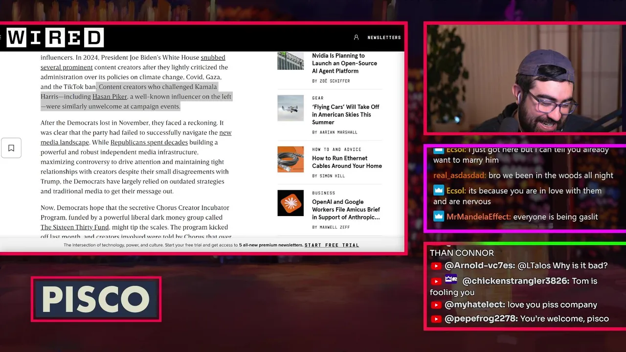Click username @Arnold-vc7es
Screen dimensions: 626x352
tap(480, 265)
